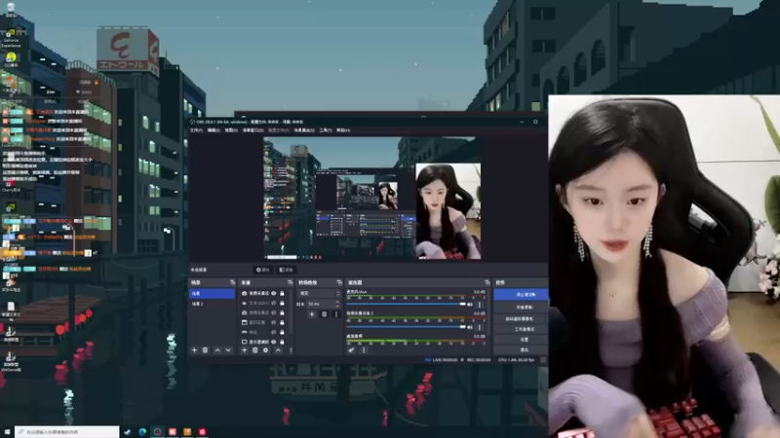Open video capture device 2 audio options menu

click(x=480, y=327)
